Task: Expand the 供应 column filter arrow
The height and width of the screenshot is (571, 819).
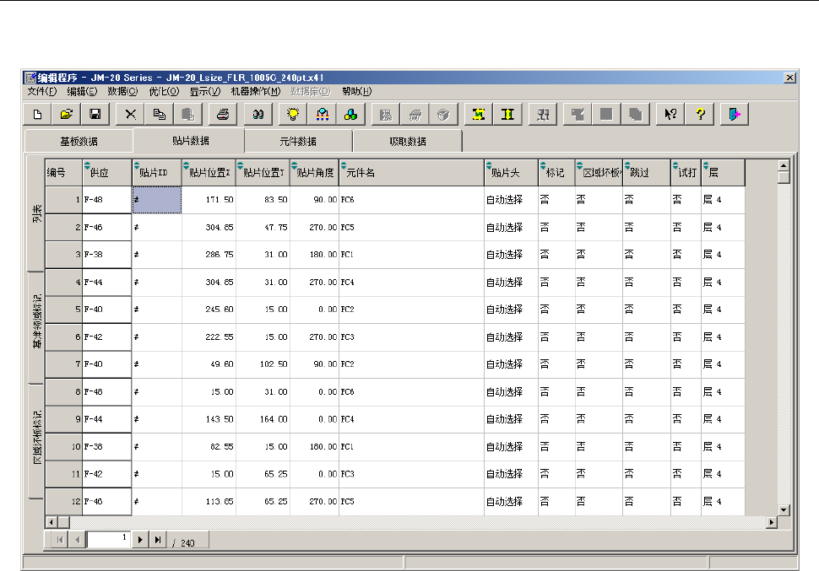Action: [86, 165]
